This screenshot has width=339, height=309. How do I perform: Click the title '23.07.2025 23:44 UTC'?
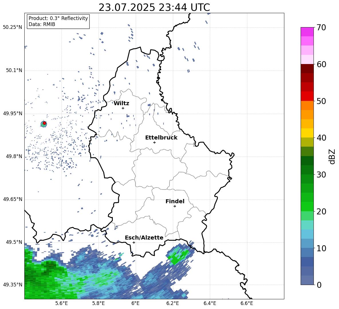pyautogui.click(x=154, y=7)
